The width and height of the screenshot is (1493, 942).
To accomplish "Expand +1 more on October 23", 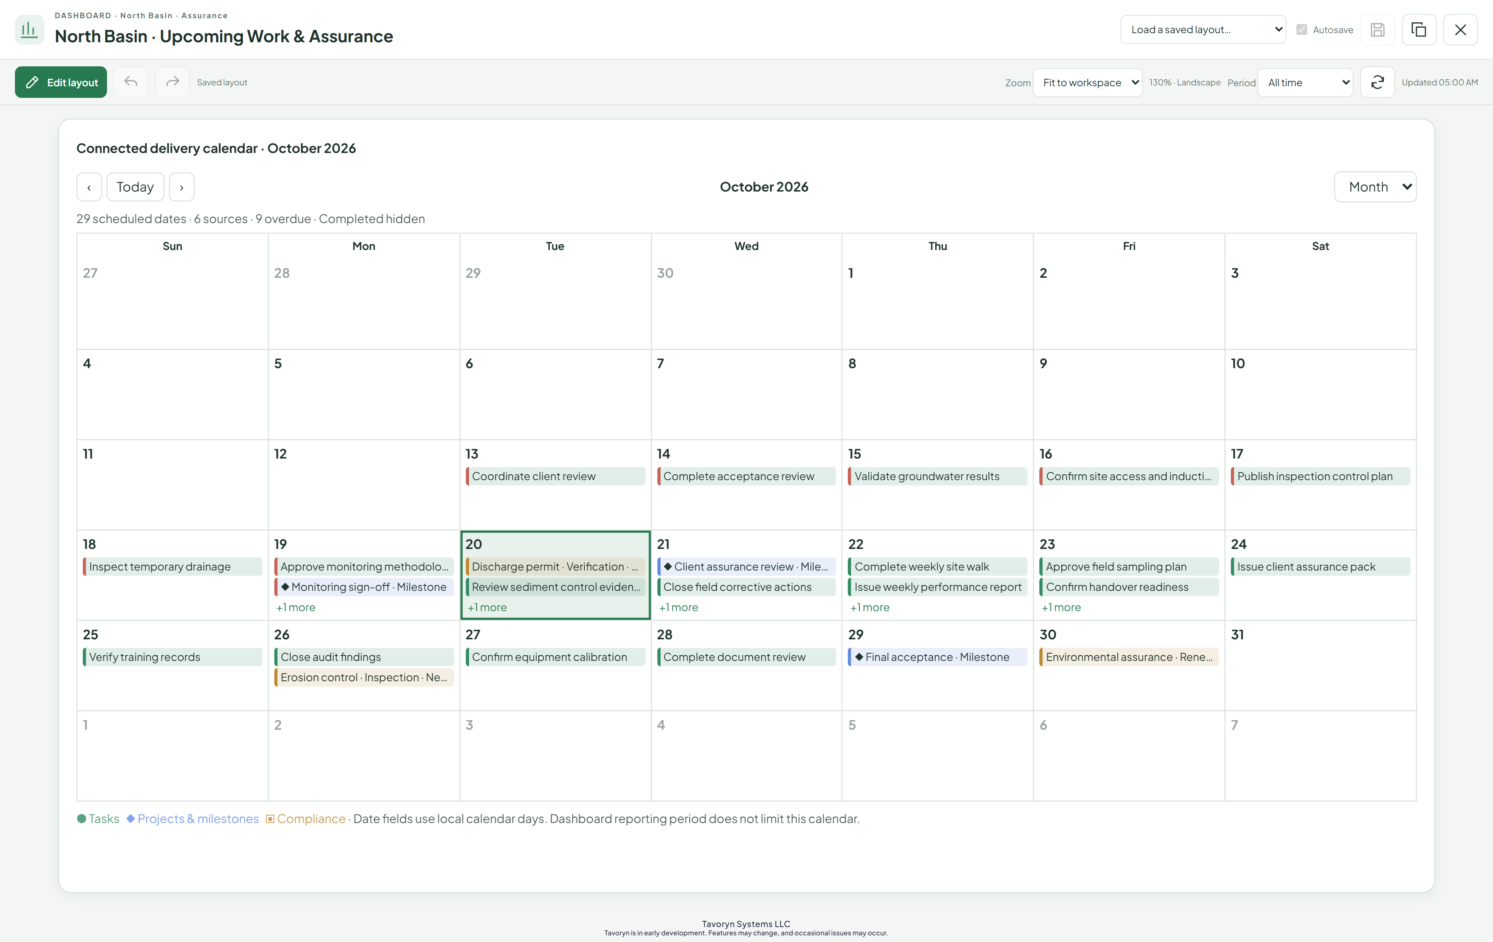I will tap(1061, 607).
